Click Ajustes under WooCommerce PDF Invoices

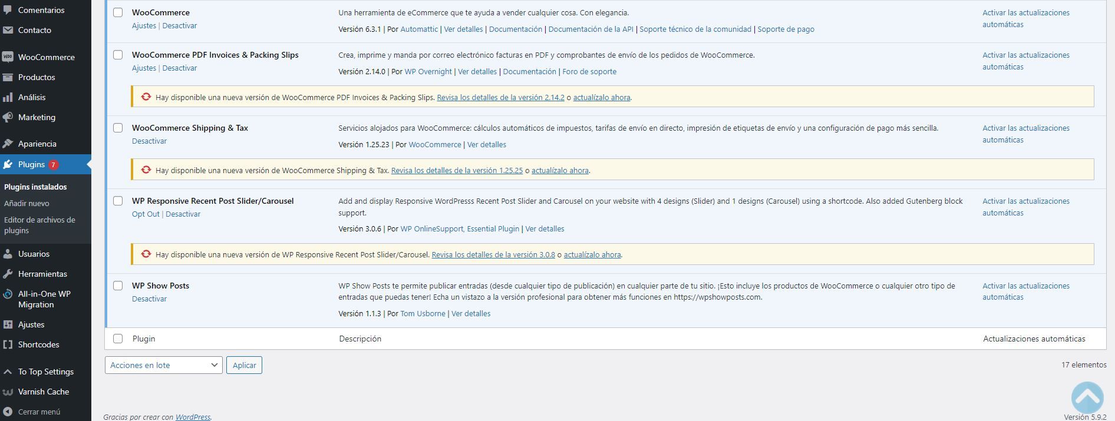coord(144,68)
